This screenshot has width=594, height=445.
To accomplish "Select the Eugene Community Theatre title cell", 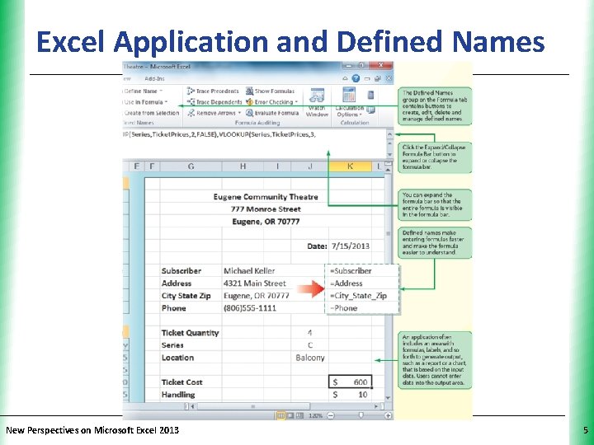I will (x=266, y=197).
